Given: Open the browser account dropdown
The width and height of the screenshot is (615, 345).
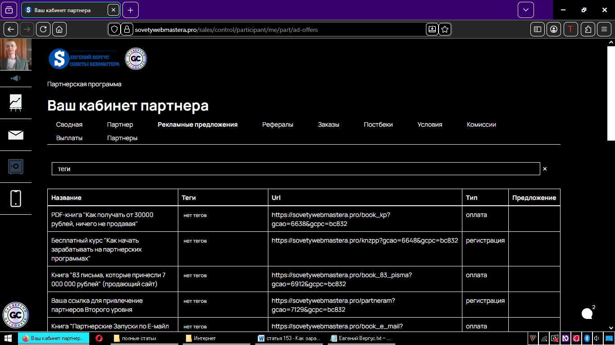Looking at the screenshot, I should 554,29.
